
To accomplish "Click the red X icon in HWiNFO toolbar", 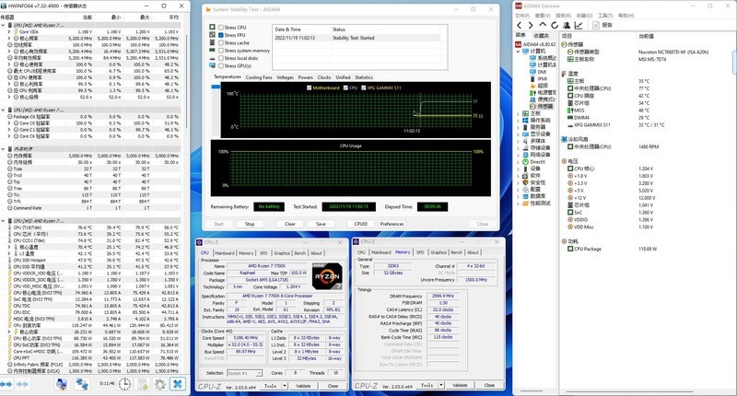I will click(x=177, y=384).
